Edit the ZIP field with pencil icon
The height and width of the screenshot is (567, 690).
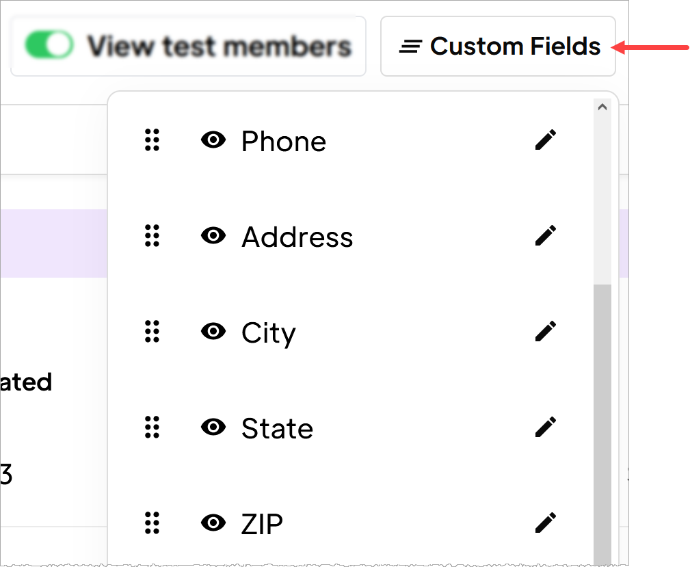(x=546, y=523)
